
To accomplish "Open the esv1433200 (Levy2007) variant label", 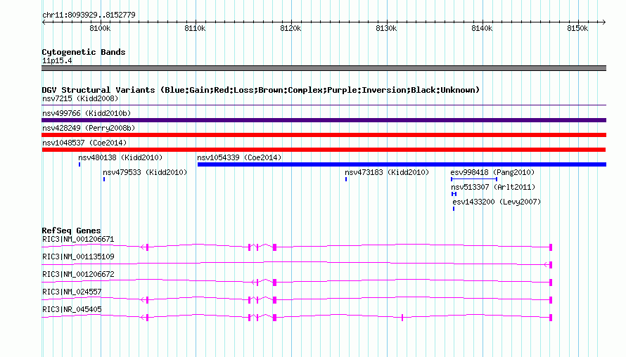I will tap(497, 202).
